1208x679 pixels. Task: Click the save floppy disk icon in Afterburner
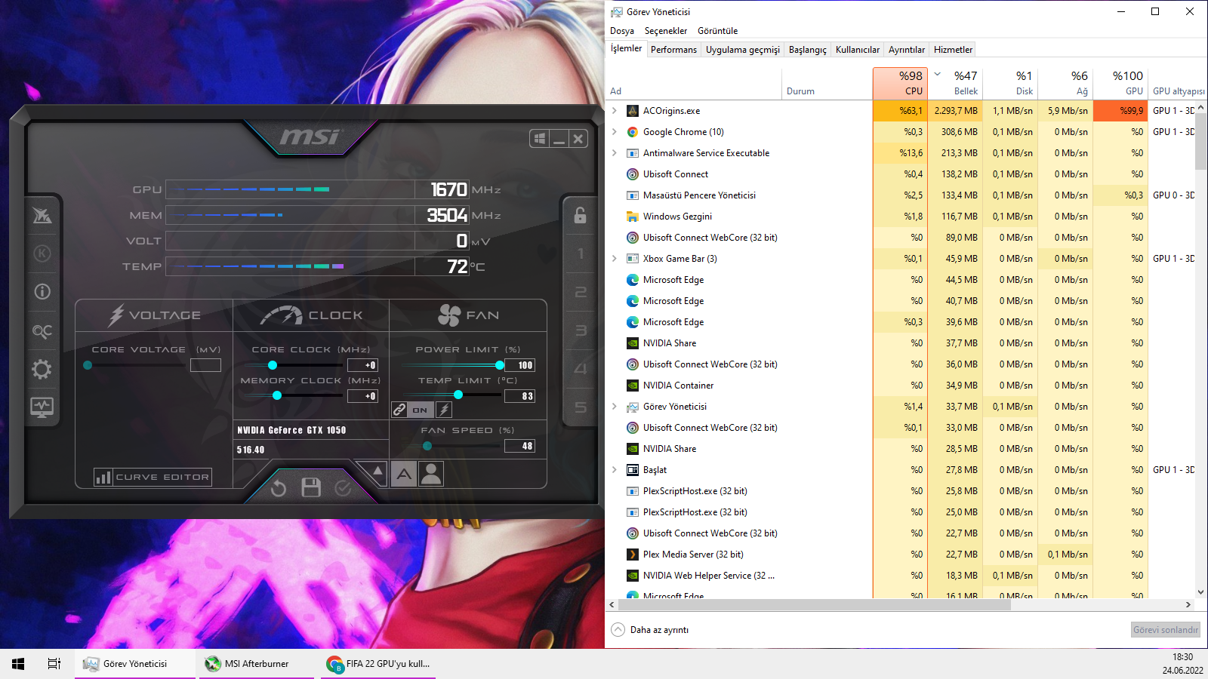(311, 487)
